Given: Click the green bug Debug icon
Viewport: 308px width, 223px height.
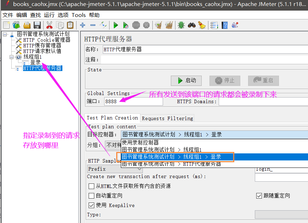Looking at the screenshot, I should [x=181, y=25].
